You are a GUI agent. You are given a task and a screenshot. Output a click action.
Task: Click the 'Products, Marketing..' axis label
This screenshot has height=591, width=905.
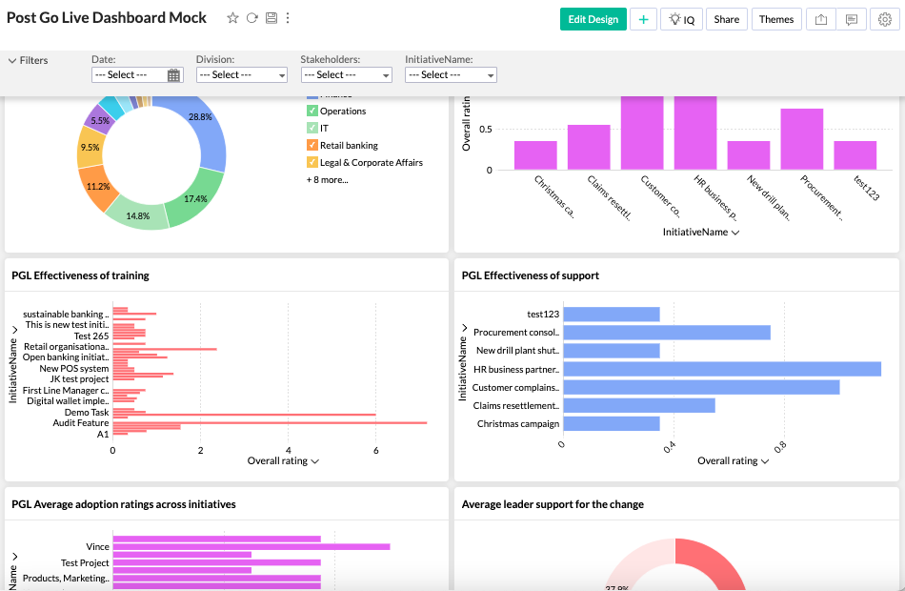pyautogui.click(x=66, y=579)
